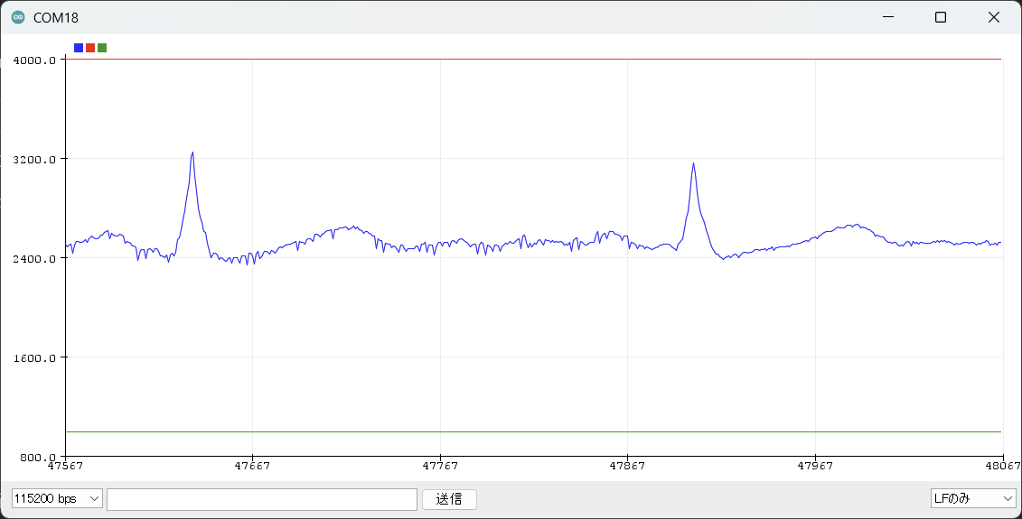The width and height of the screenshot is (1022, 519).
Task: Click the 47867 x-axis tick label
Action: (x=627, y=467)
